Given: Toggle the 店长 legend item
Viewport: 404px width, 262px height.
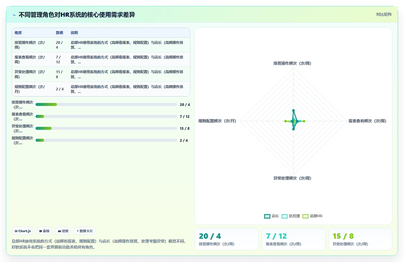Looking at the screenshot, I should [272, 216].
